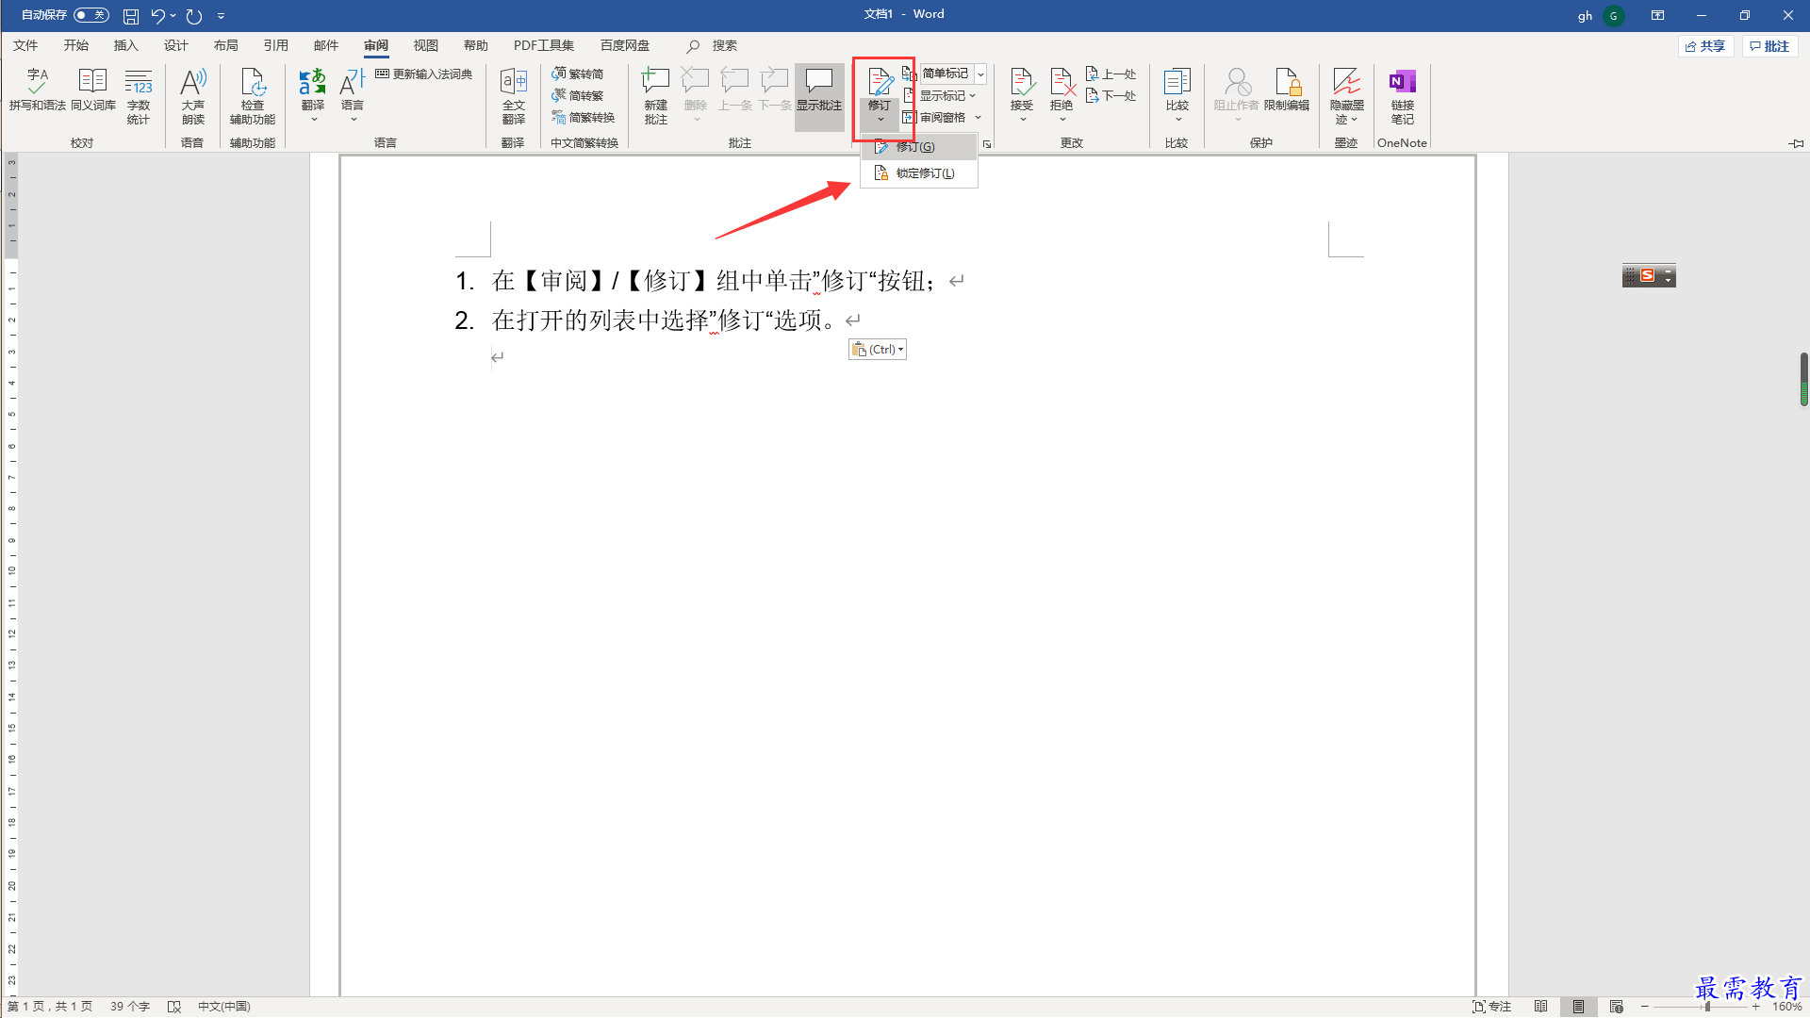The width and height of the screenshot is (1810, 1018).
Task: Switch to read mode view
Action: click(x=1540, y=1007)
